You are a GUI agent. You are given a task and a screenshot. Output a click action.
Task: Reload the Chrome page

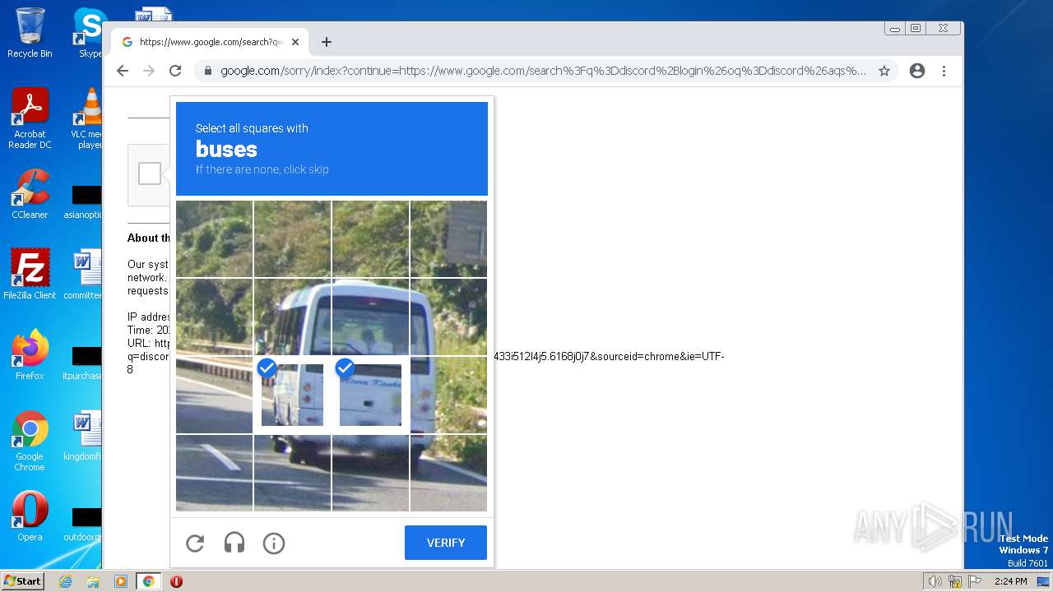tap(175, 71)
